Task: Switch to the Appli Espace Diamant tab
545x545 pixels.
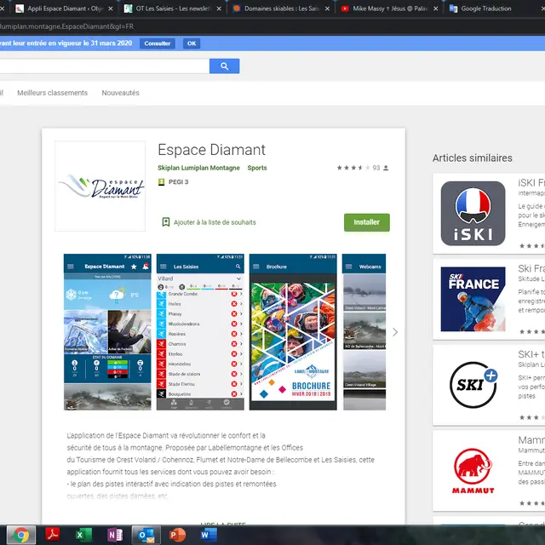Action: pyautogui.click(x=65, y=9)
